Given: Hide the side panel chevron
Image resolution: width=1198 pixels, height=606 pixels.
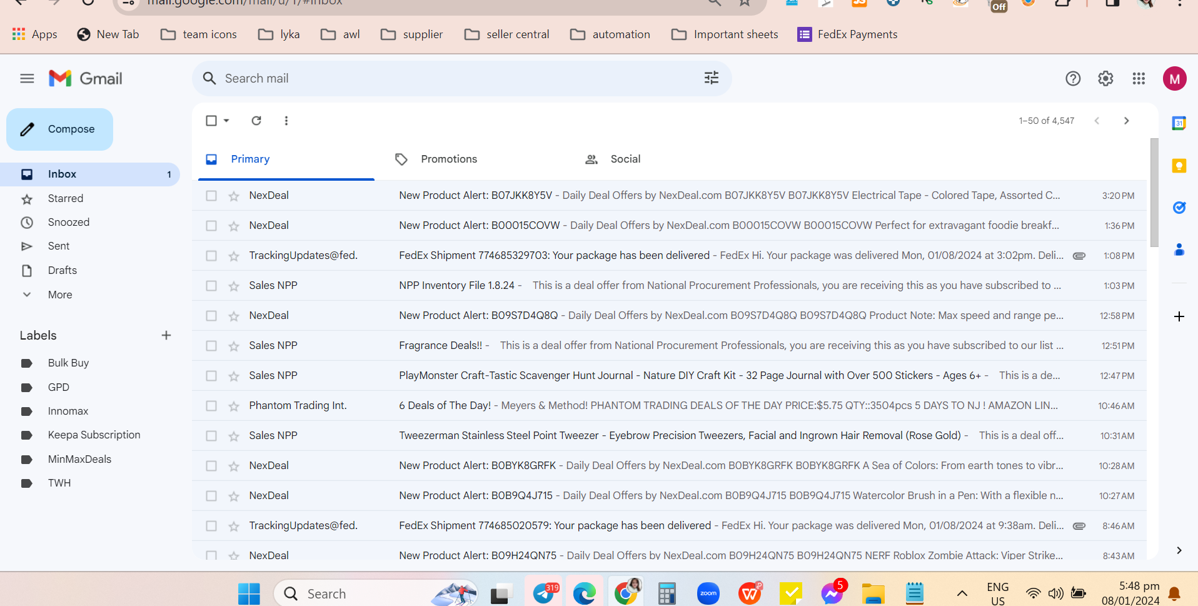Looking at the screenshot, I should click(1179, 550).
